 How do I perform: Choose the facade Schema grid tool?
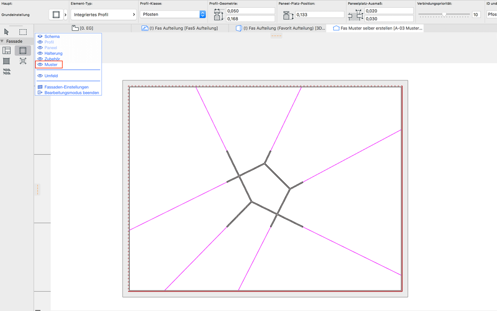[x=7, y=51]
